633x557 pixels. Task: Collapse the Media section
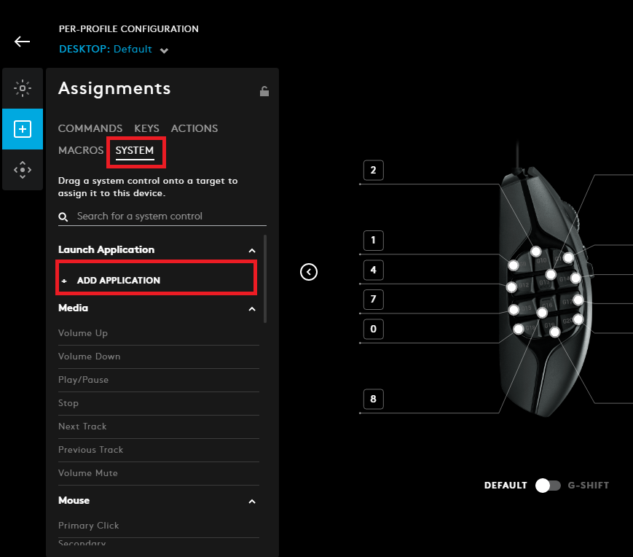pyautogui.click(x=252, y=309)
